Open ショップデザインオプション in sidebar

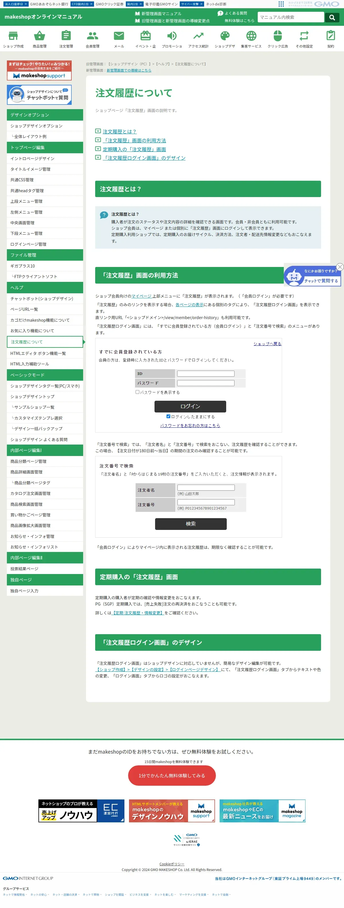[45, 126]
